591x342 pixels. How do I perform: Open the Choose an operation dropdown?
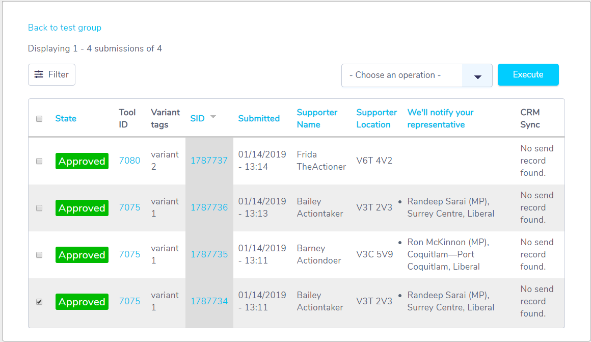[417, 75]
